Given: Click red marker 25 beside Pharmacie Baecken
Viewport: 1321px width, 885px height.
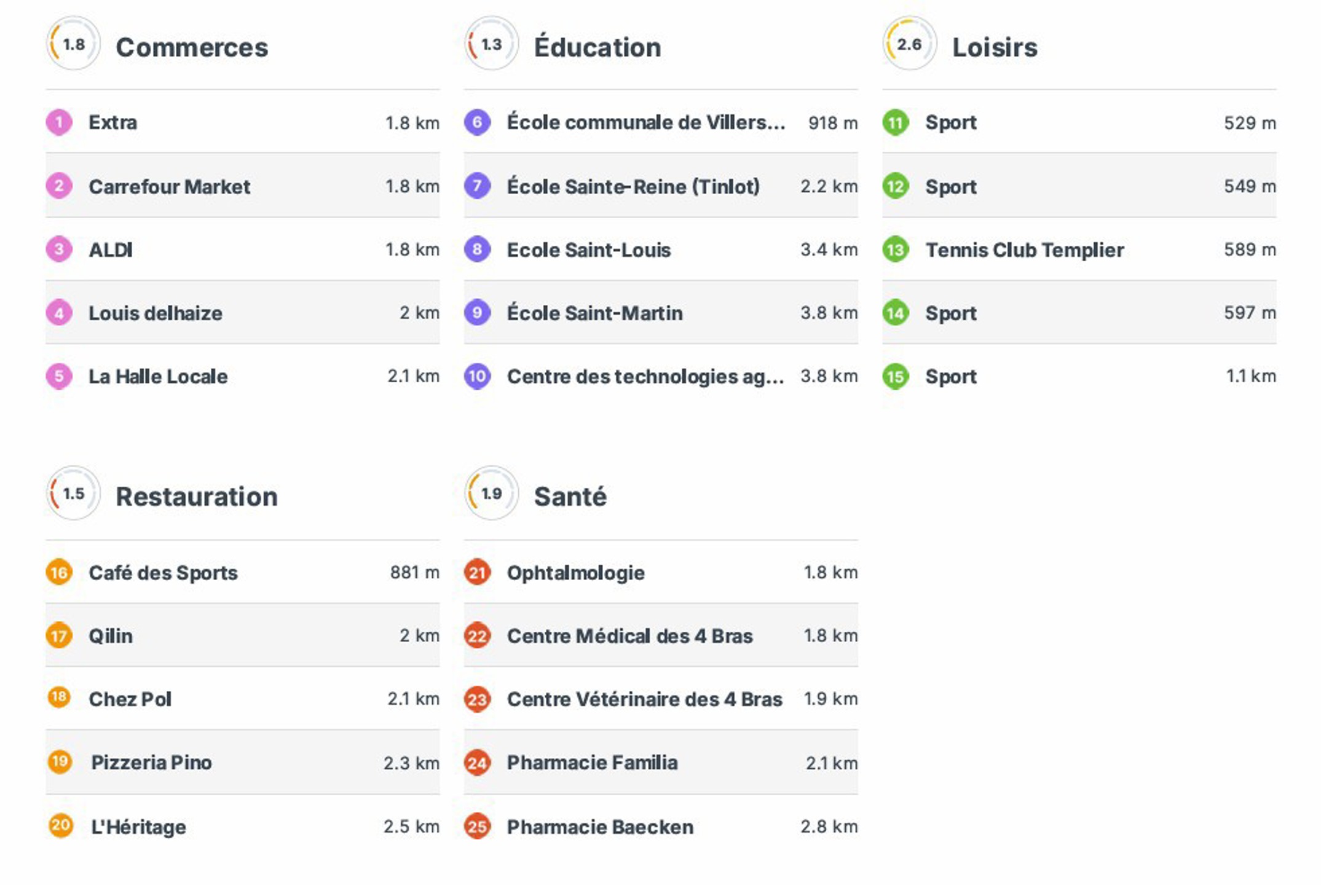Looking at the screenshot, I should point(477,827).
